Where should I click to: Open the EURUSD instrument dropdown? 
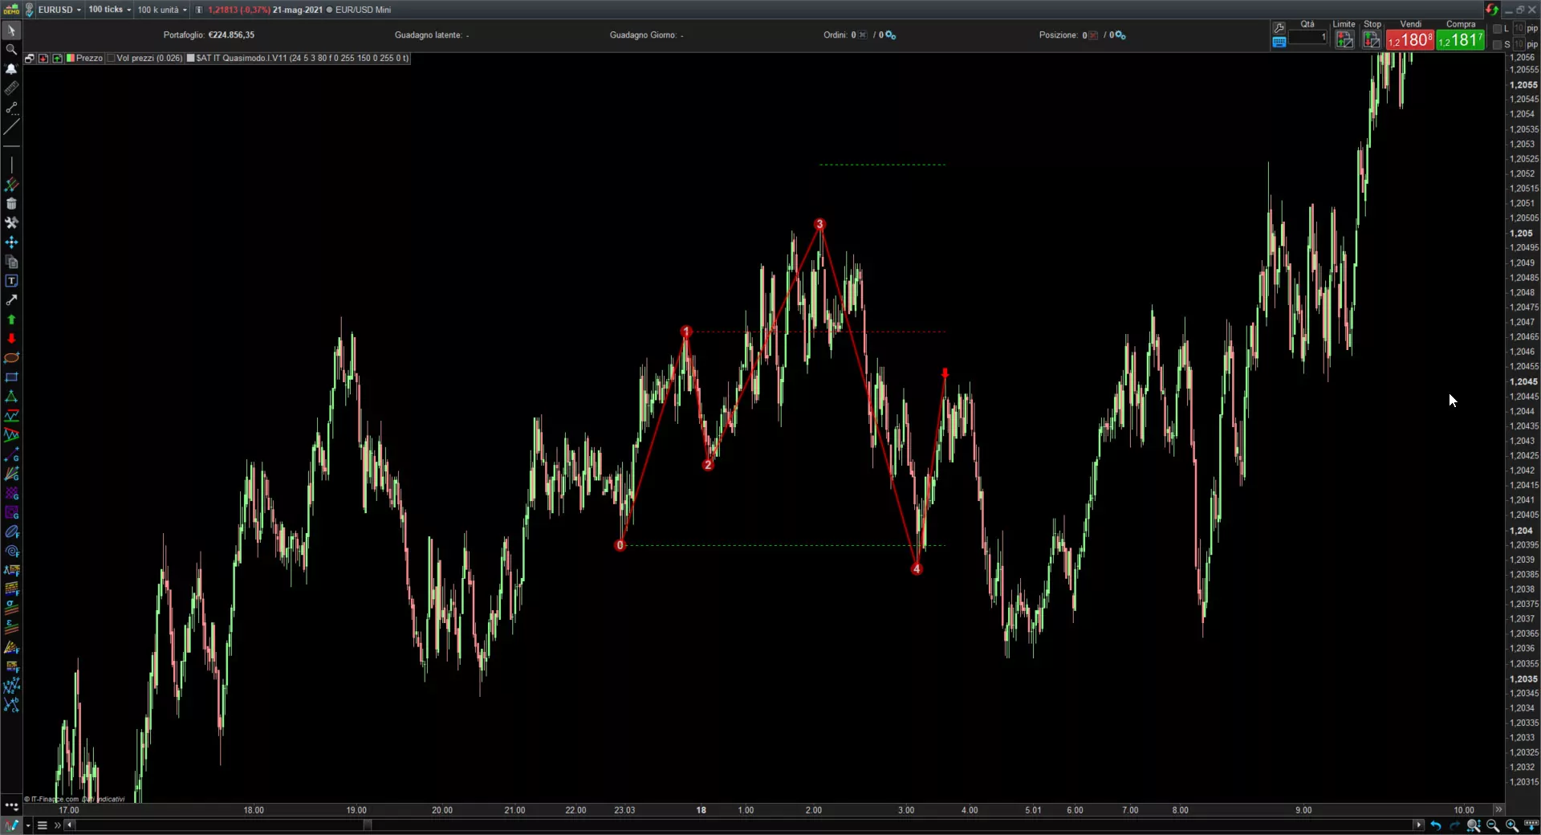(59, 10)
